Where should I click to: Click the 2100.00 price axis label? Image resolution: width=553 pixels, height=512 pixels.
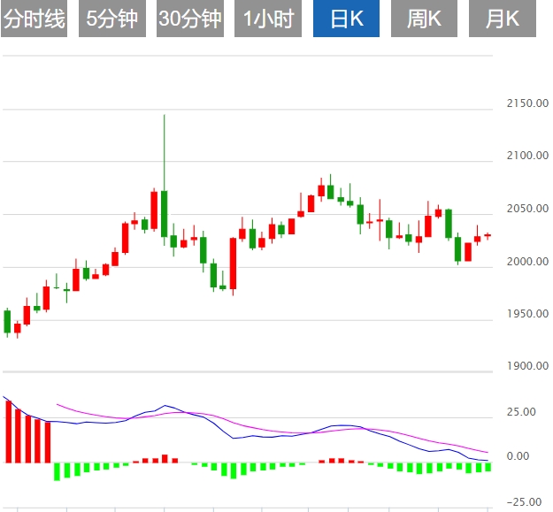527,156
